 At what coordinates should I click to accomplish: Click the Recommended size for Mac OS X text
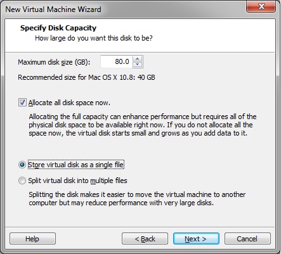[86, 77]
